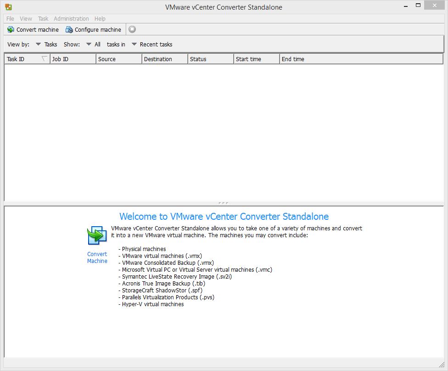Image resolution: width=448 pixels, height=371 pixels.
Task: Minimize the Converter window
Action: [406, 6]
